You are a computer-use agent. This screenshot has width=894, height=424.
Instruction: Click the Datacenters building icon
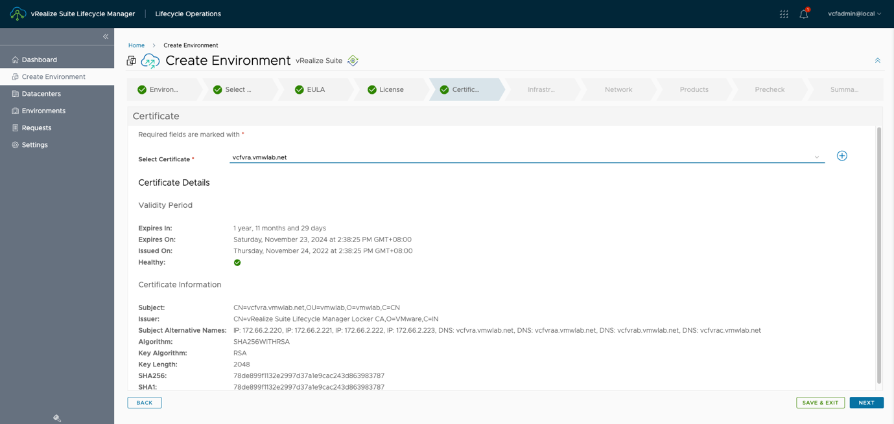15,94
